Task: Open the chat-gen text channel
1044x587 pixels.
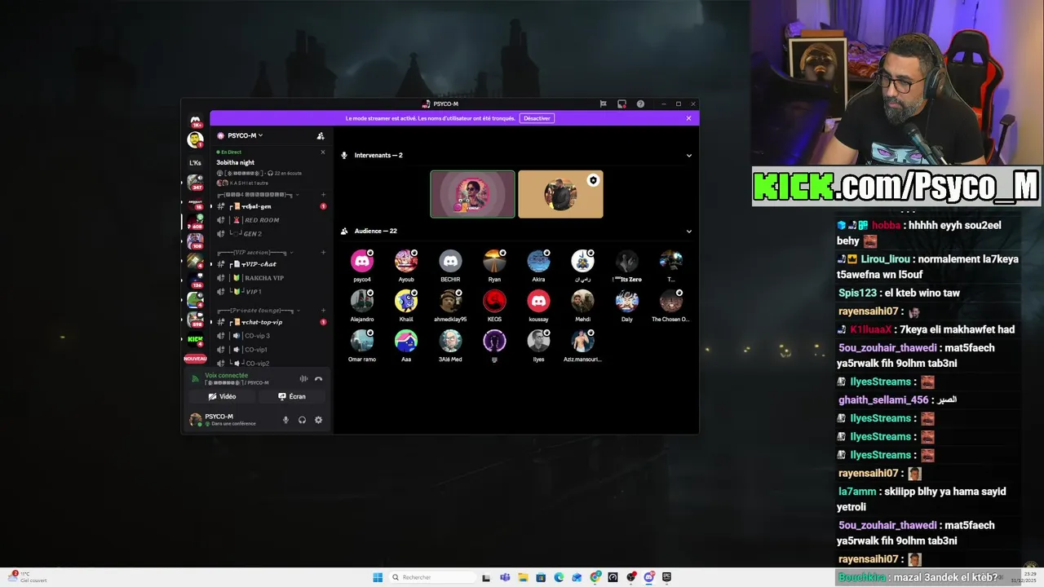Action: [x=271, y=206]
